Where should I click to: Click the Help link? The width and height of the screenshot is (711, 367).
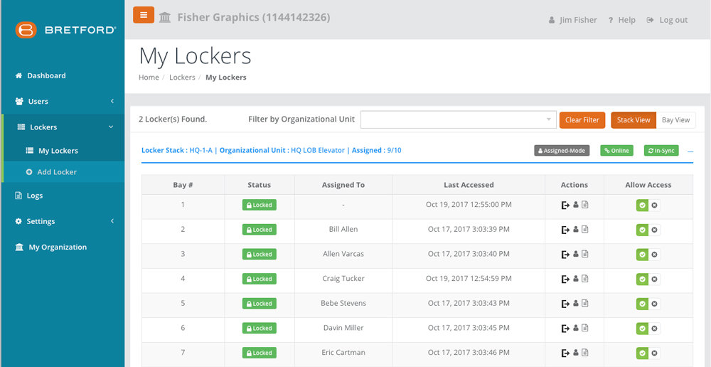[x=621, y=20]
